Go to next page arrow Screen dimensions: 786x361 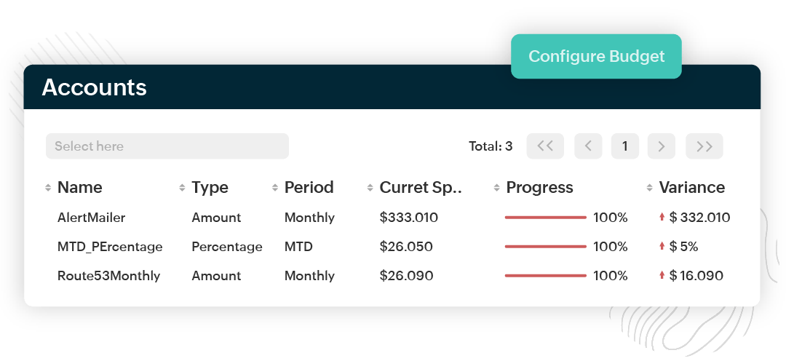coord(661,146)
